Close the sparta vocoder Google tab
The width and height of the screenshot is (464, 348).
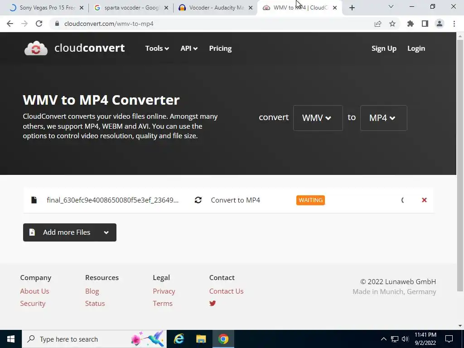pyautogui.click(x=166, y=8)
